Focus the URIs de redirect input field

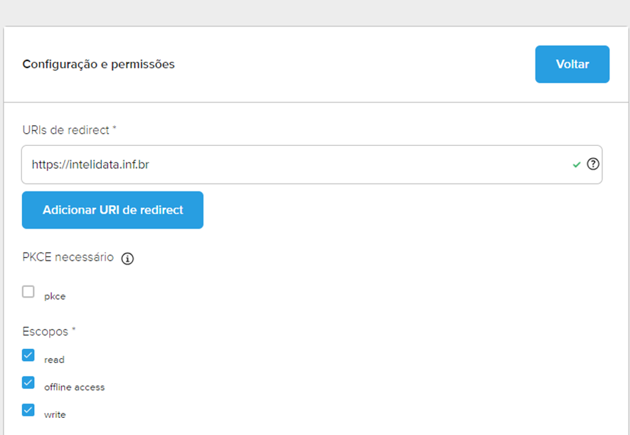(311, 164)
